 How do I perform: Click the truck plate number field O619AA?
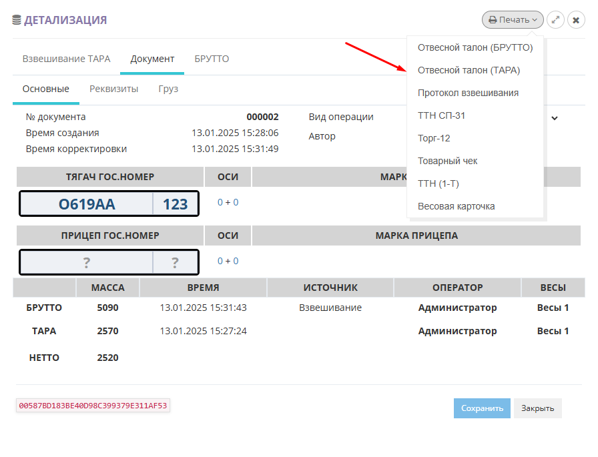87,204
